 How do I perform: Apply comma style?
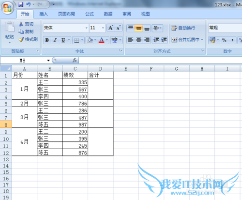[232, 40]
